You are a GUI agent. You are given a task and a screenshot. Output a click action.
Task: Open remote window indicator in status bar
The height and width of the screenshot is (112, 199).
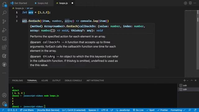tap(3, 110)
